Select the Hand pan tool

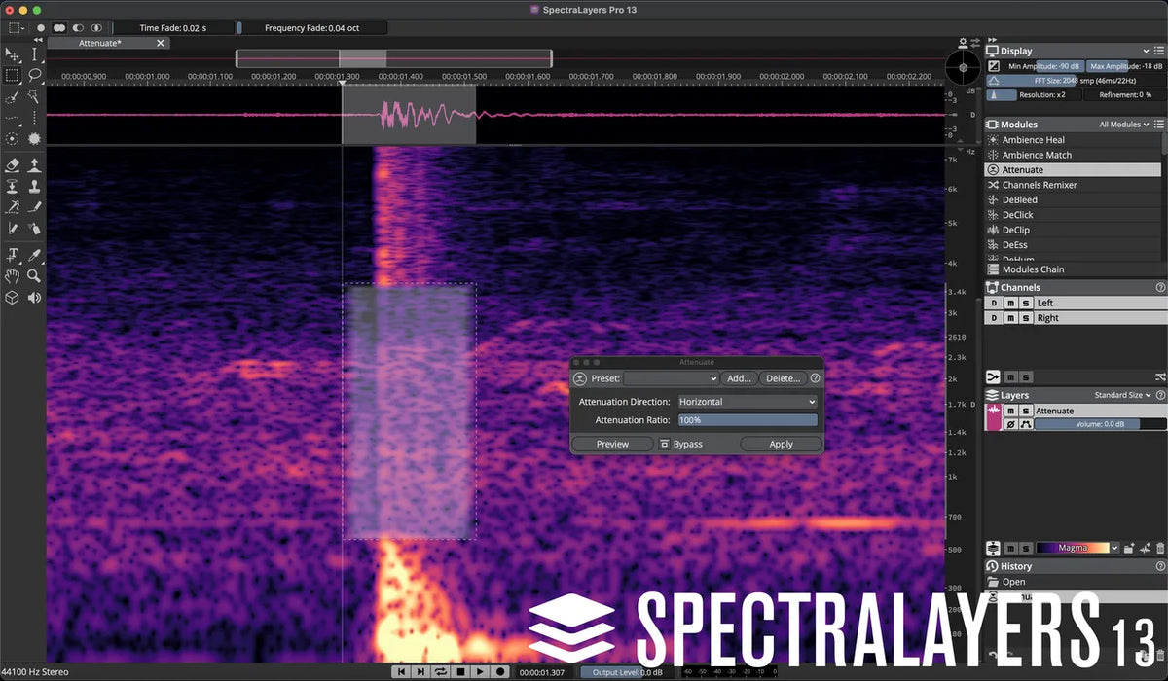(13, 276)
